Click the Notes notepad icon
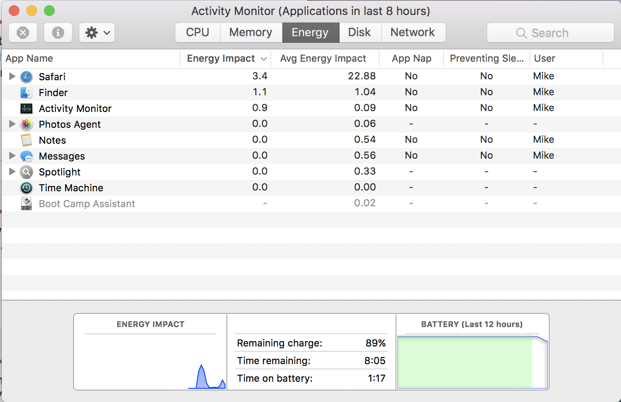This screenshot has width=621, height=402. click(26, 140)
